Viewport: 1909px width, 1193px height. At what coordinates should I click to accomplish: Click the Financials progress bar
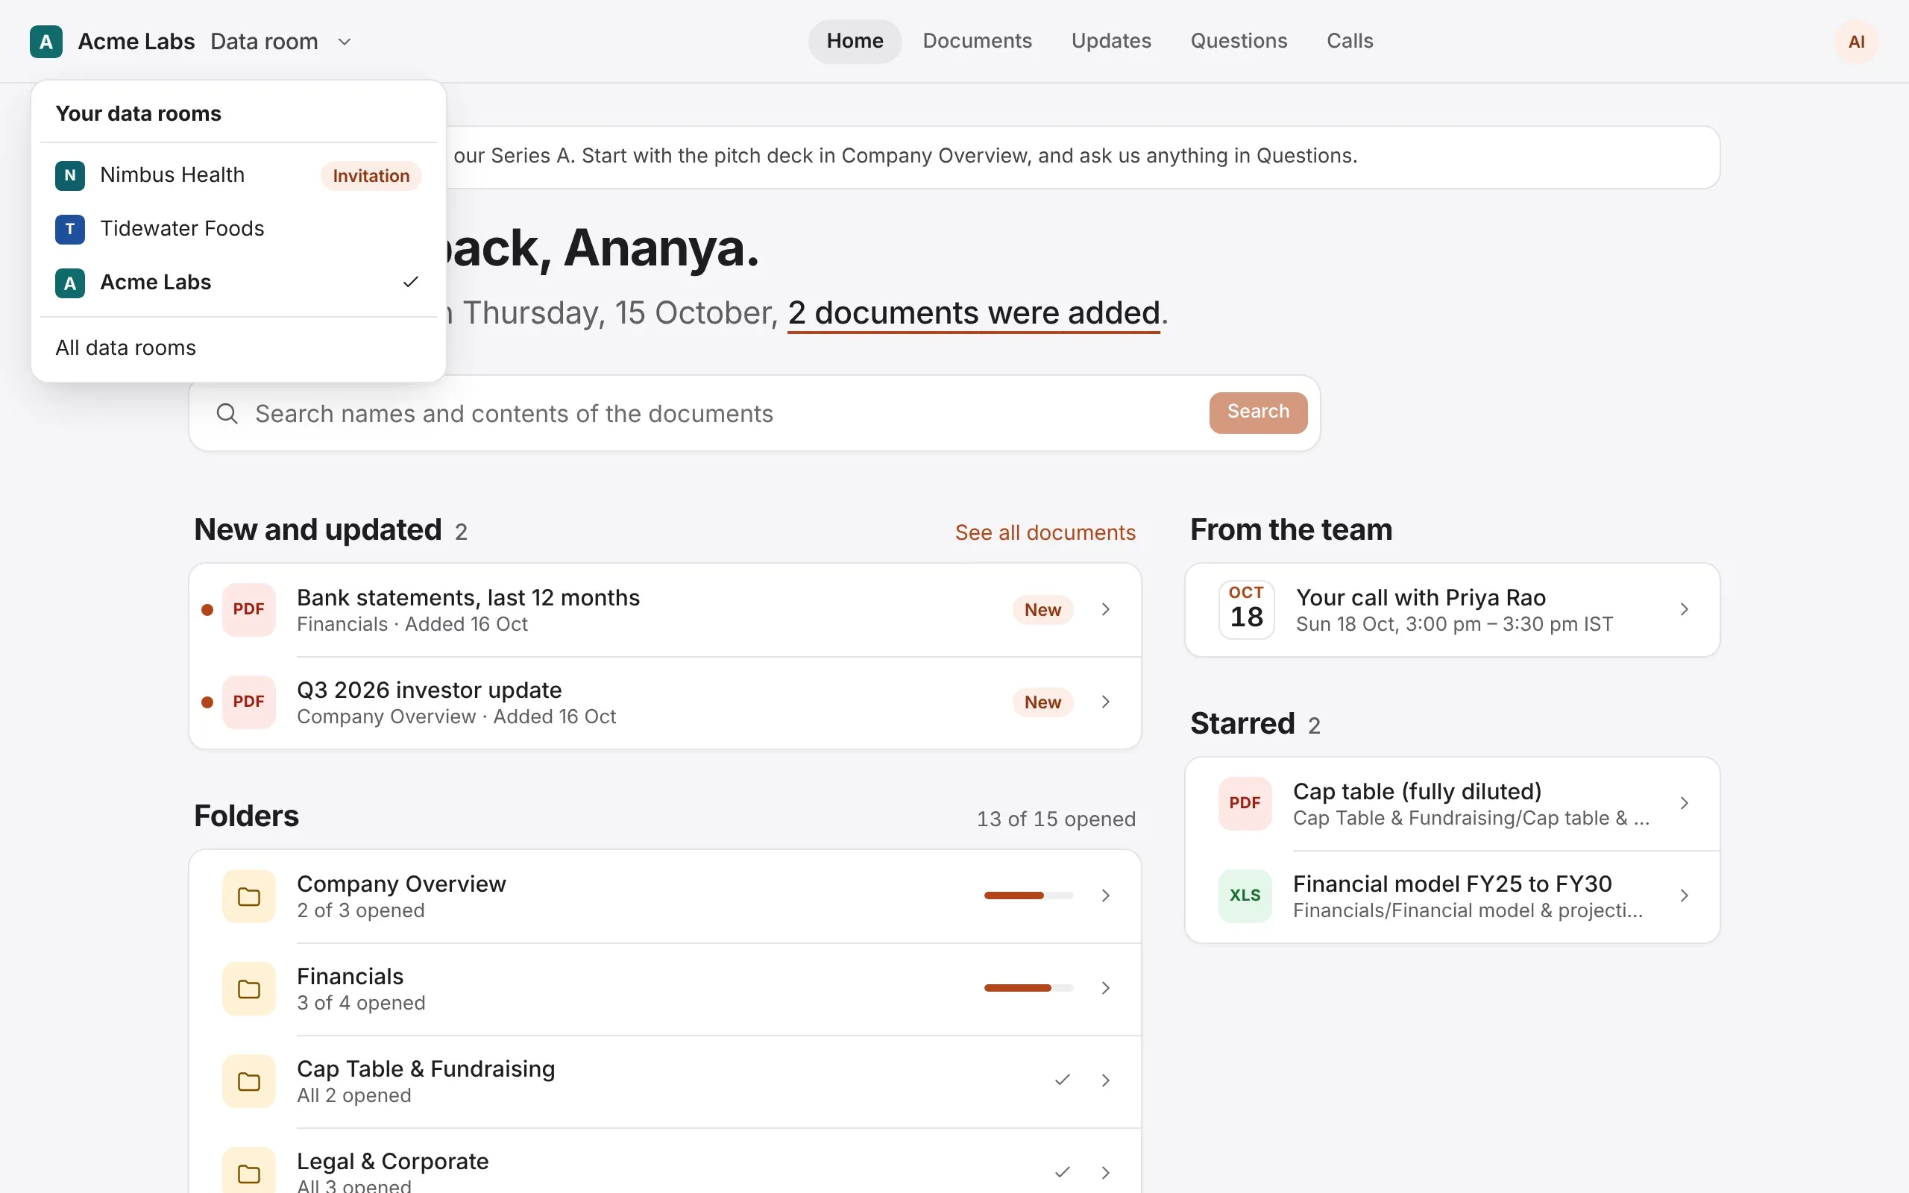[x=1028, y=988]
